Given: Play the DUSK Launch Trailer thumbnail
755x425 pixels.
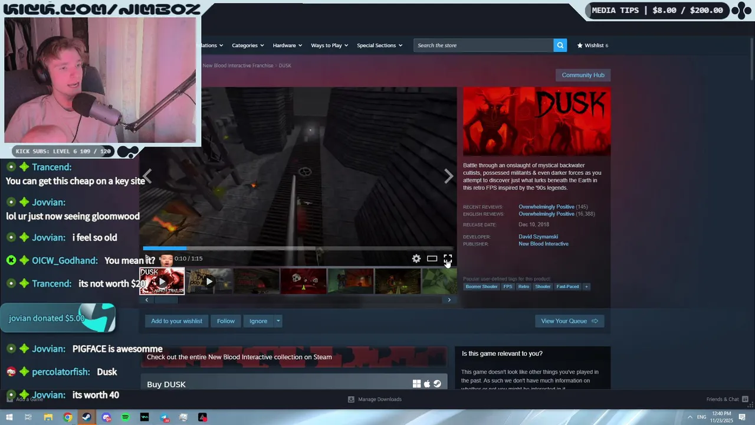Looking at the screenshot, I should [x=162, y=281].
